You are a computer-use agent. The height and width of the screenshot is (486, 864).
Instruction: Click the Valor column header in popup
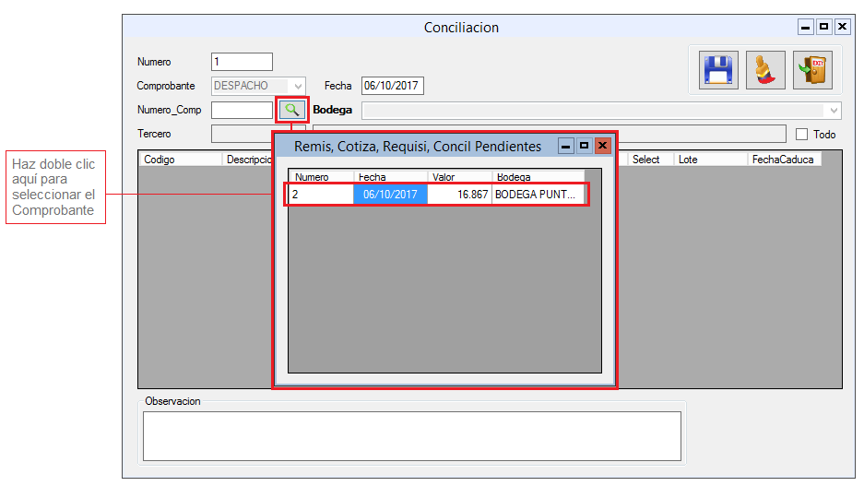(x=458, y=176)
